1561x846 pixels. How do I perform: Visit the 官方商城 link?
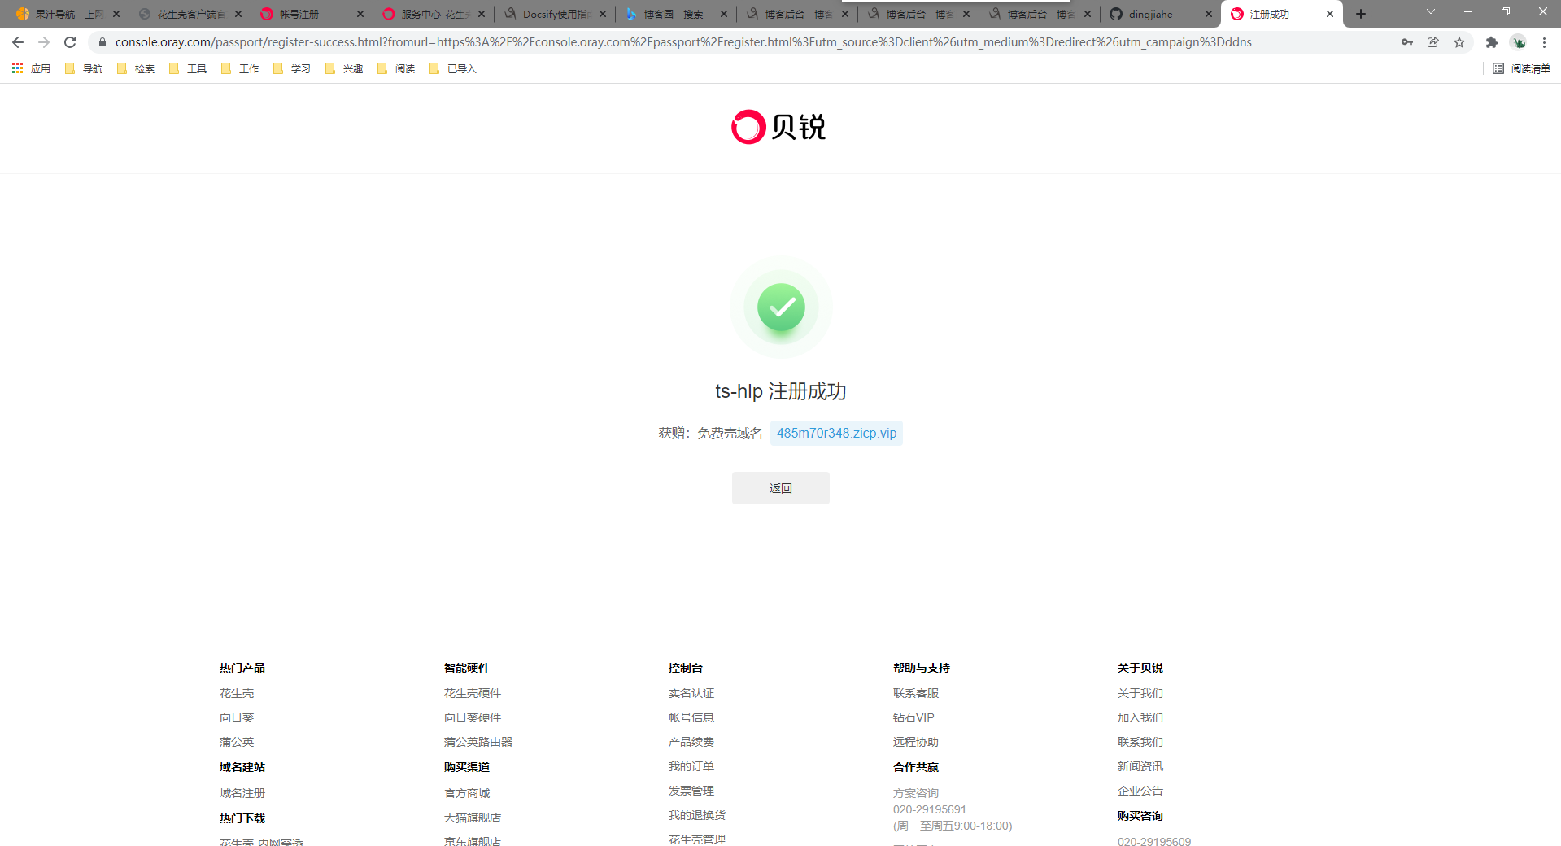(x=467, y=793)
